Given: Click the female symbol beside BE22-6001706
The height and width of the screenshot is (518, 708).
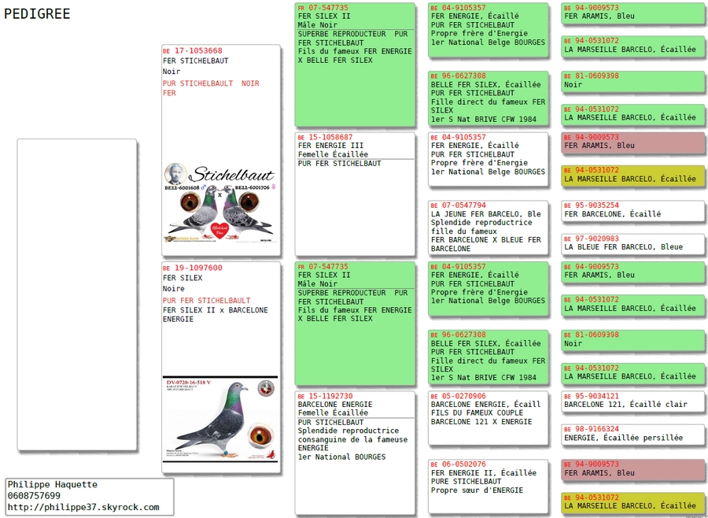Looking at the screenshot, I should click(x=274, y=189).
